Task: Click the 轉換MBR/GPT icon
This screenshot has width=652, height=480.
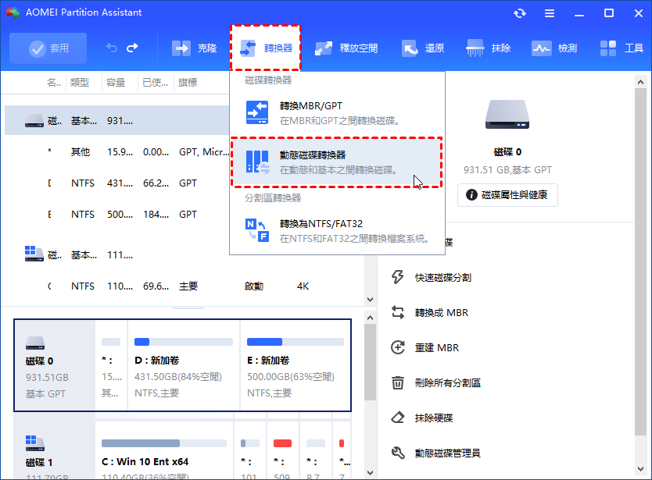Action: coord(257,112)
